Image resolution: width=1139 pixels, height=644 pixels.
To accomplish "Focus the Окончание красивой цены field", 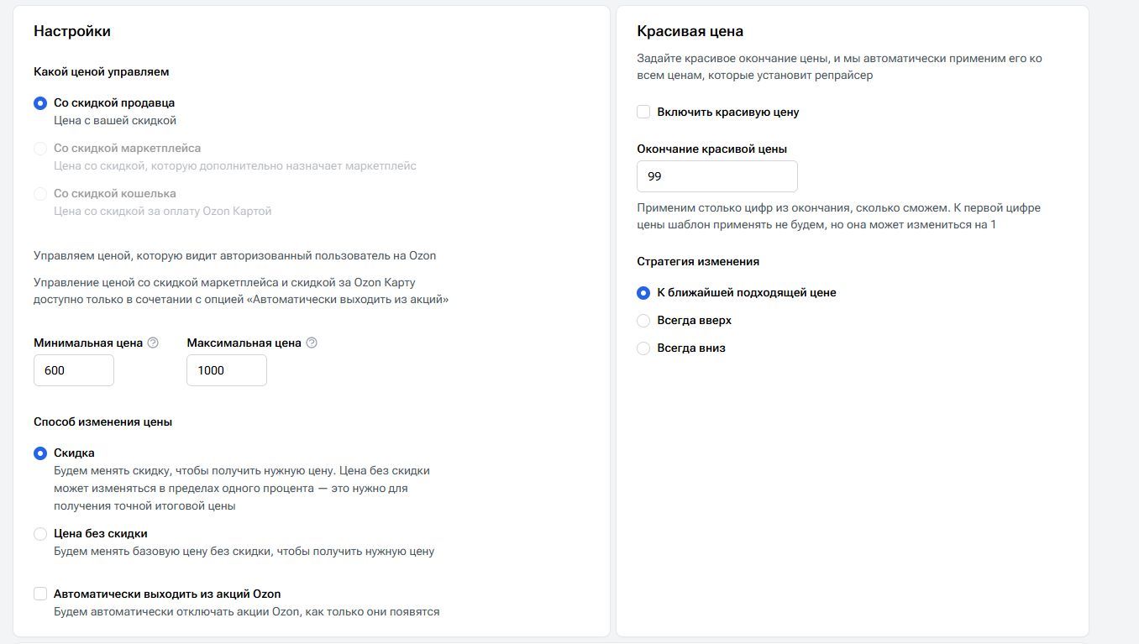I will (716, 177).
